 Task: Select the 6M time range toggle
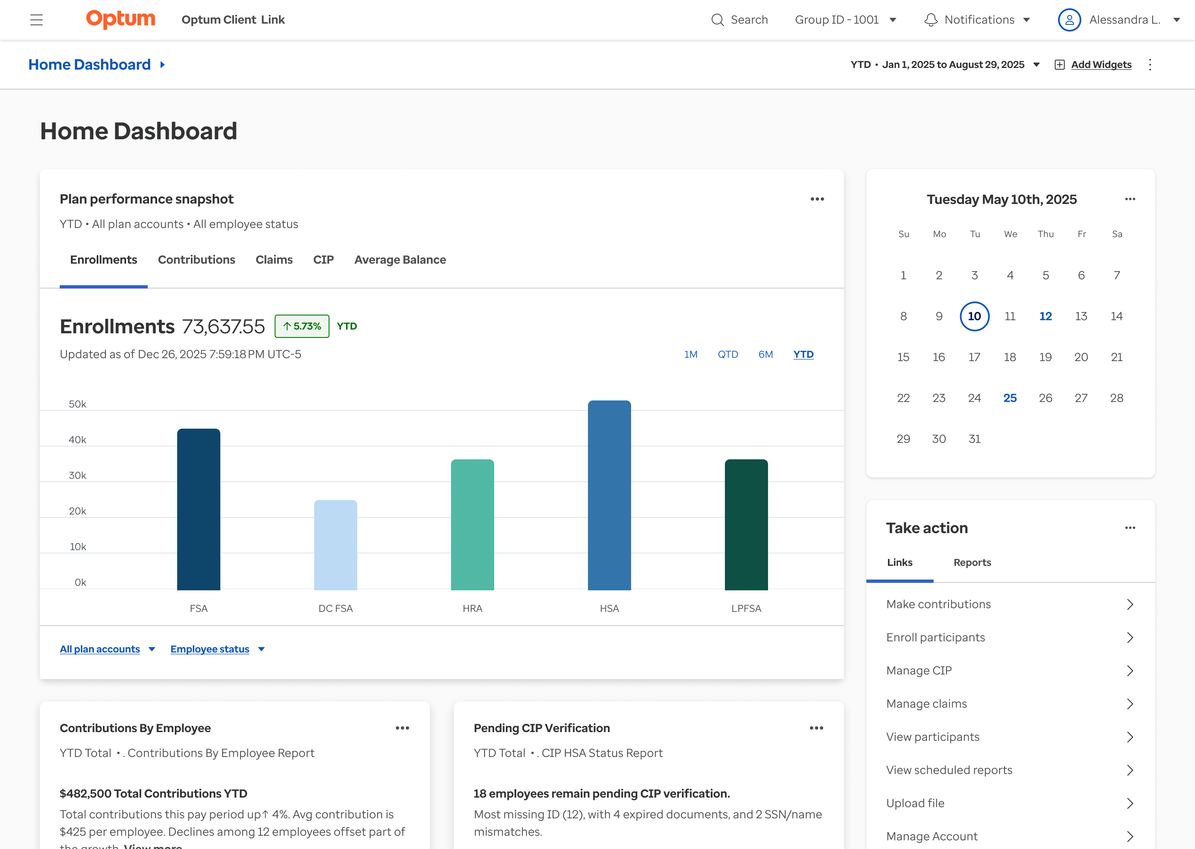click(766, 354)
